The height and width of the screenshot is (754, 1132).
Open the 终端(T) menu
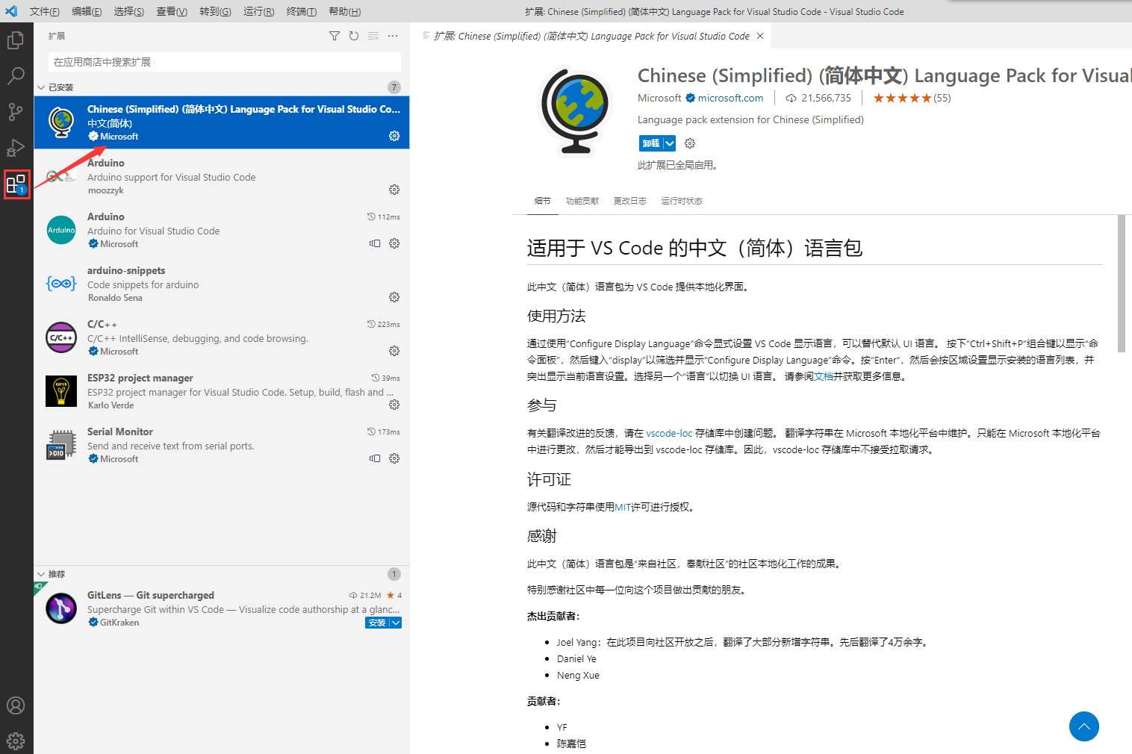302,11
